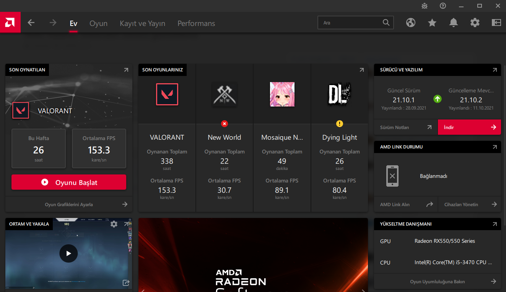Expand the Ortam ve Yakala panel

point(126,224)
